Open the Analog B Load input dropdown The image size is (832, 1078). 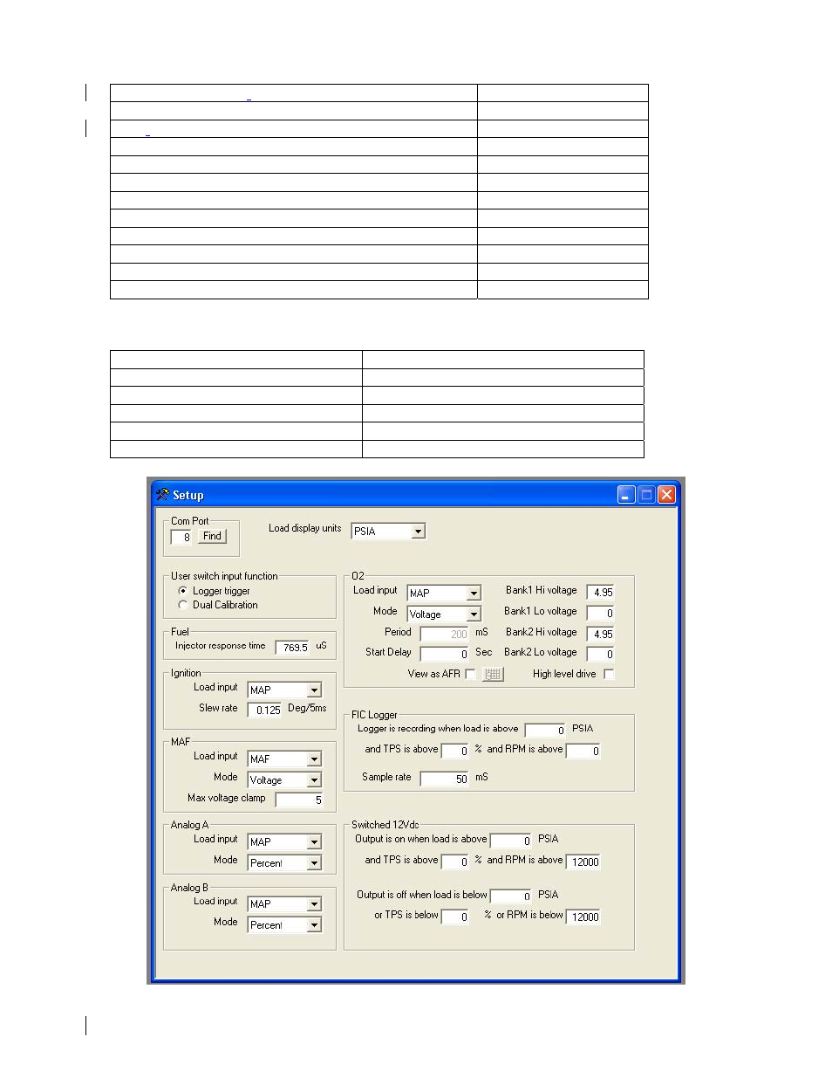[x=314, y=904]
